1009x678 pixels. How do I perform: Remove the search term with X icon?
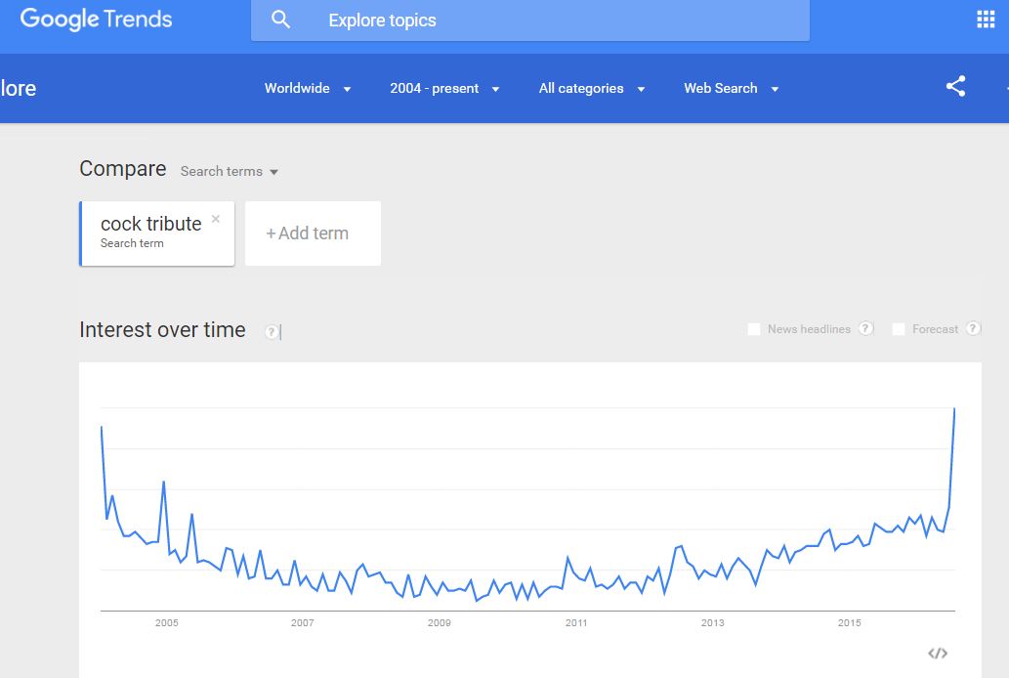(216, 219)
